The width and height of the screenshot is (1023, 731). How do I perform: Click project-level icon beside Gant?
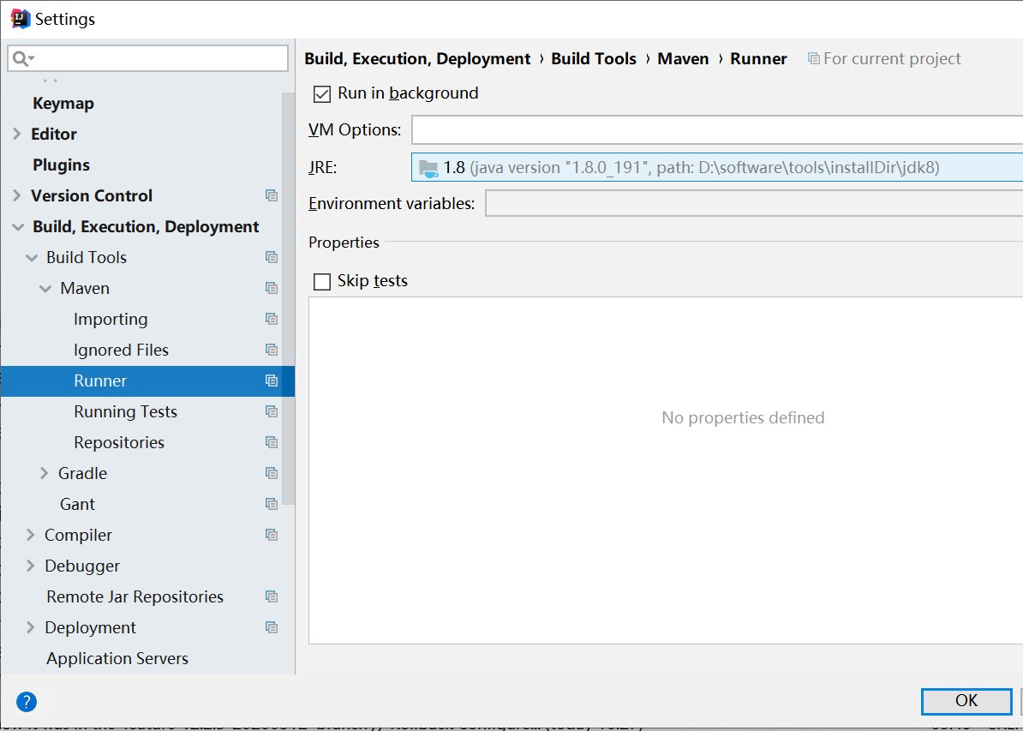point(272,504)
